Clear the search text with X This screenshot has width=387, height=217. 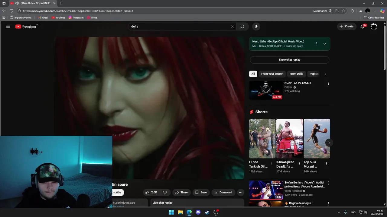pos(233,27)
